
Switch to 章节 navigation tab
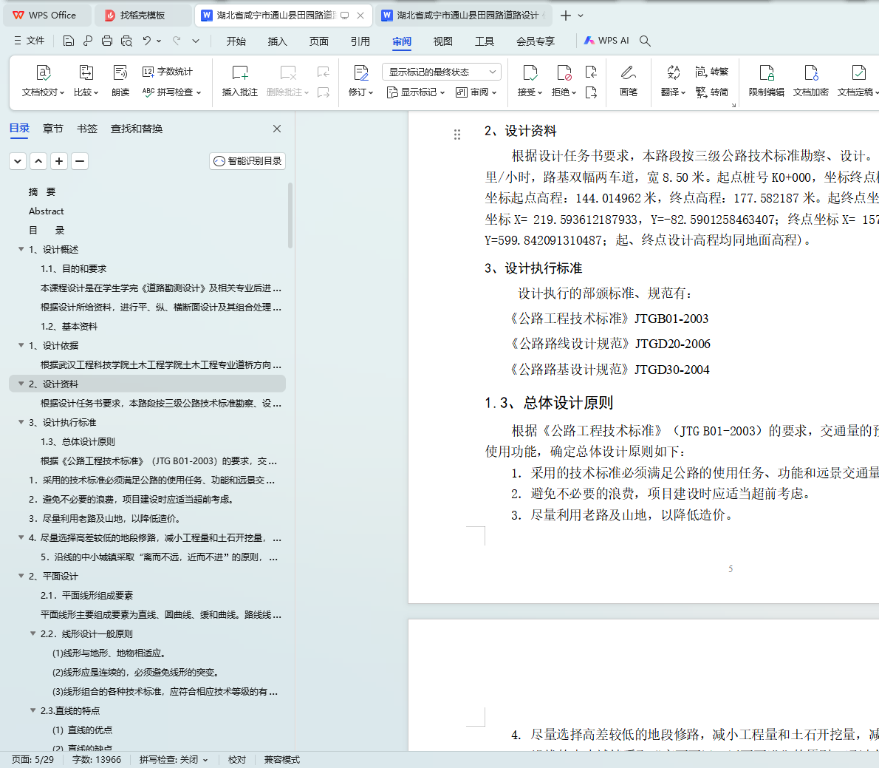point(53,129)
